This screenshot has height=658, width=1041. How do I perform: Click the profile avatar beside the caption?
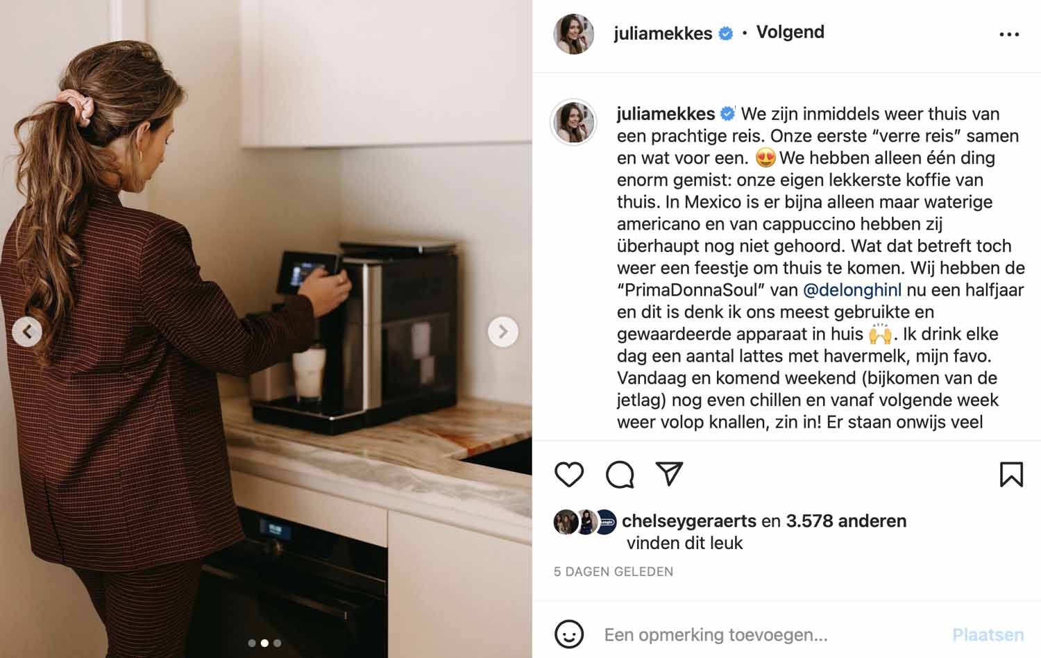click(x=573, y=122)
